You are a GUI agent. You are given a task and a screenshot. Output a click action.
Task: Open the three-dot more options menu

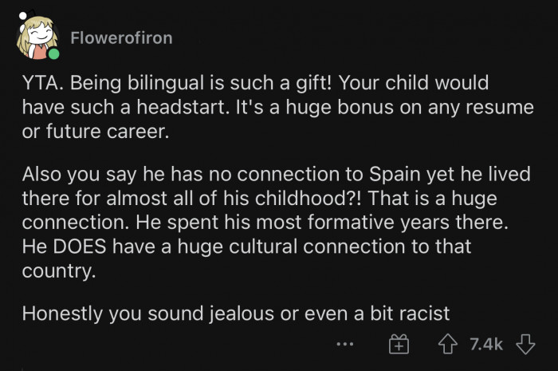coord(344,345)
